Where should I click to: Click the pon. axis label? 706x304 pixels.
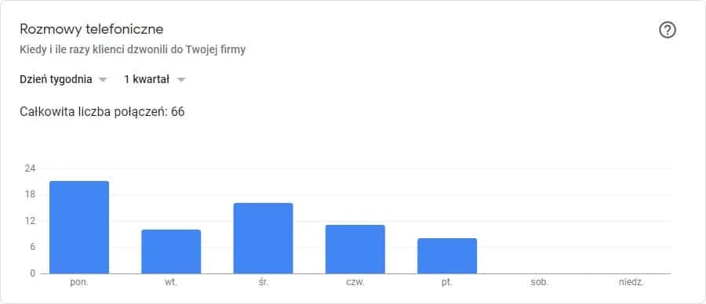pyautogui.click(x=79, y=284)
